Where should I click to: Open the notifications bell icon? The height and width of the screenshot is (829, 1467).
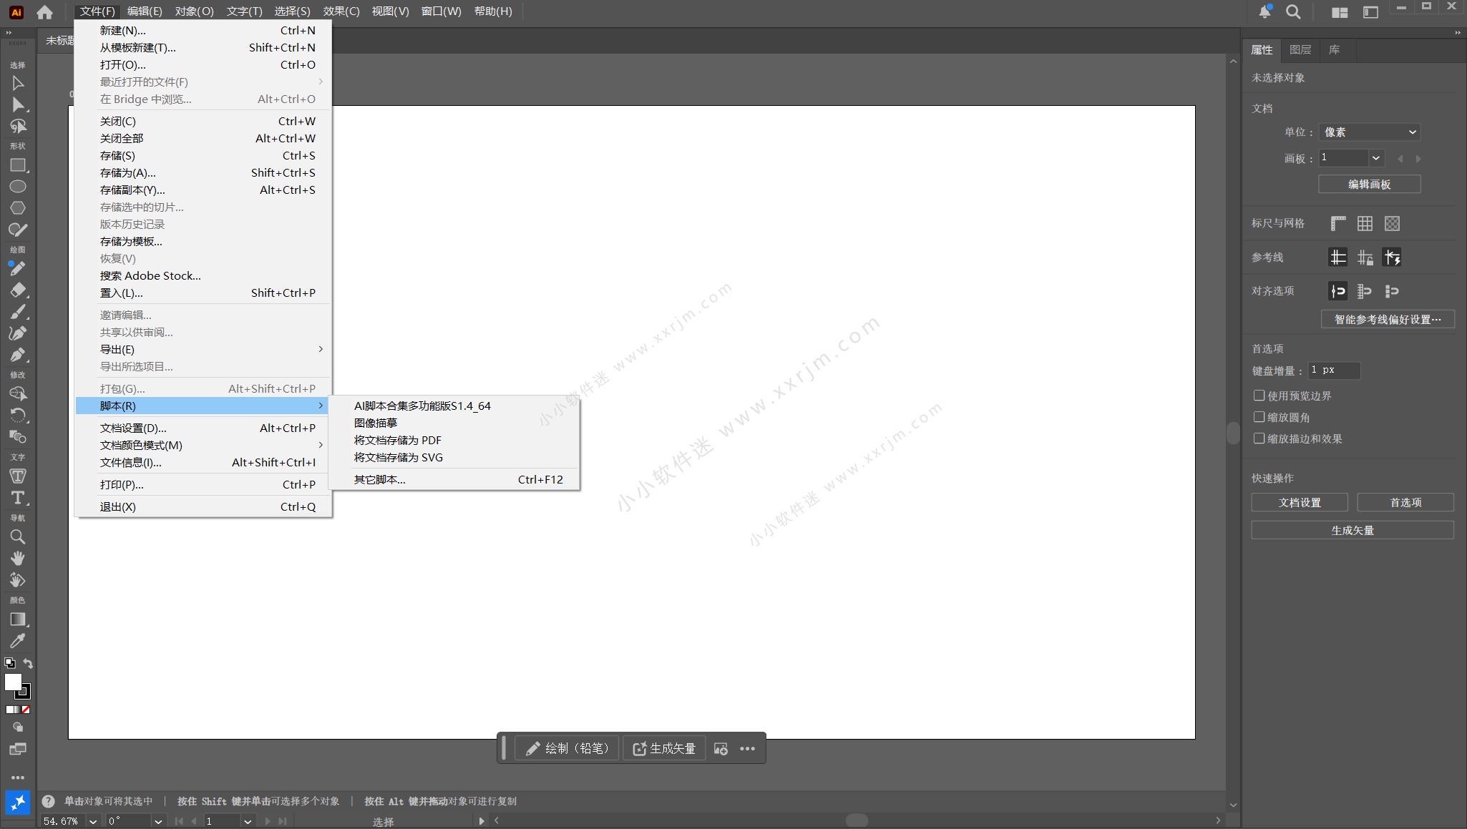(x=1264, y=12)
